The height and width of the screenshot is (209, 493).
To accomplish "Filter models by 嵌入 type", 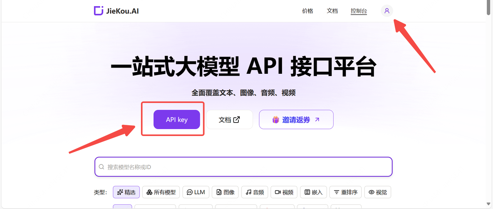I will click(x=313, y=192).
